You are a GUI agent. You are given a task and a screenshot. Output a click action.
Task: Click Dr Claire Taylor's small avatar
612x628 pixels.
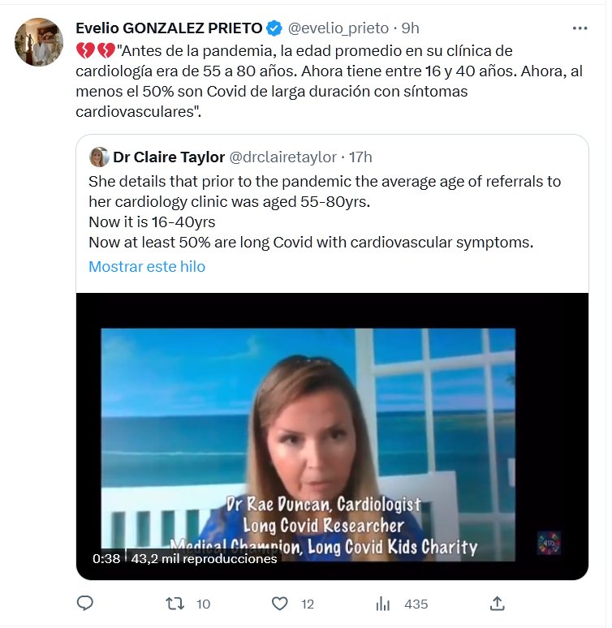coord(99,157)
